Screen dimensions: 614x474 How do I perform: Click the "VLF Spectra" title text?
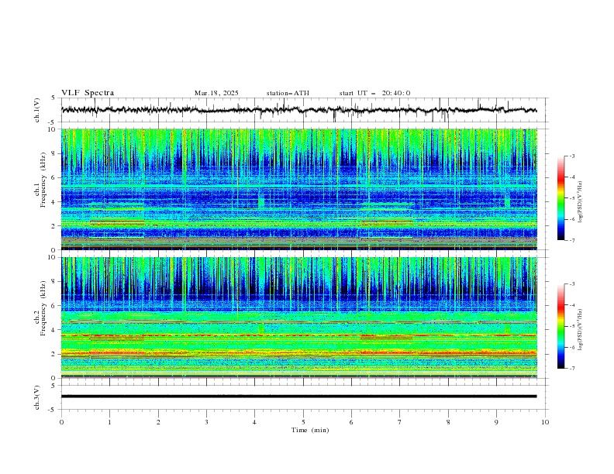pos(88,93)
